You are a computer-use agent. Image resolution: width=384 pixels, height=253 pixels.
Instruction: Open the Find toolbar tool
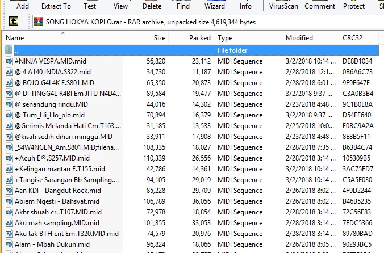183,6
